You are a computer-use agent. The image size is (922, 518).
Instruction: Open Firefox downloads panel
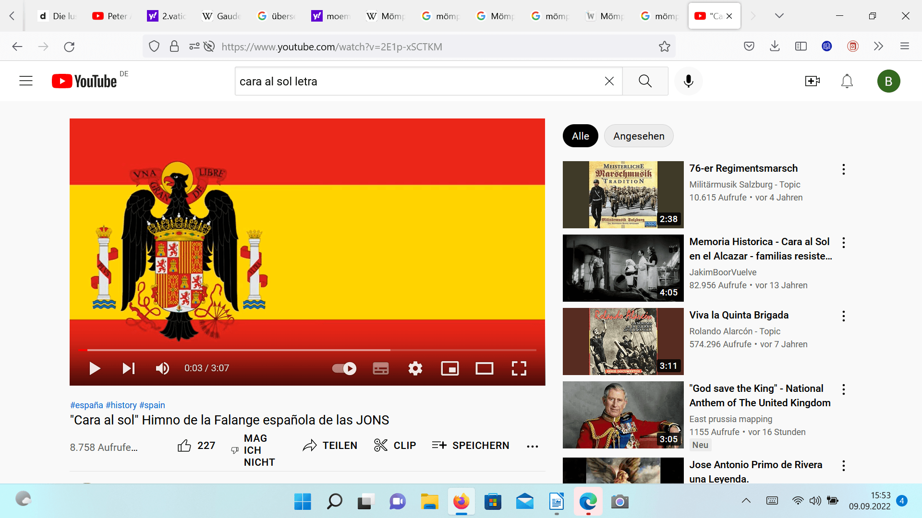pos(775,47)
